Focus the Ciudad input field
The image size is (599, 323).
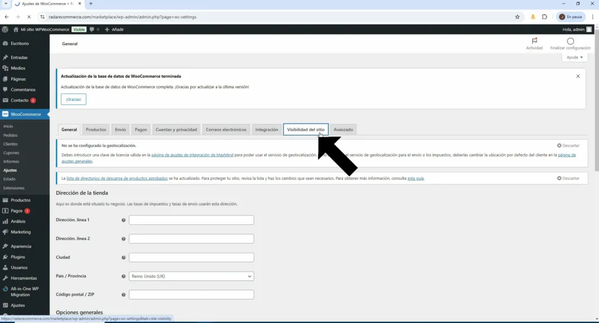pyautogui.click(x=191, y=258)
